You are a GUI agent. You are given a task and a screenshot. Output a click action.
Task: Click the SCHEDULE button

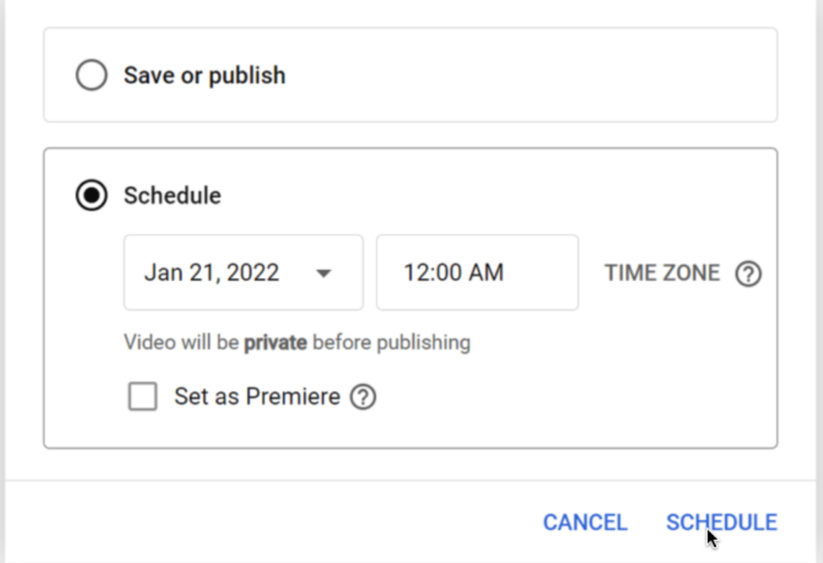(x=722, y=522)
